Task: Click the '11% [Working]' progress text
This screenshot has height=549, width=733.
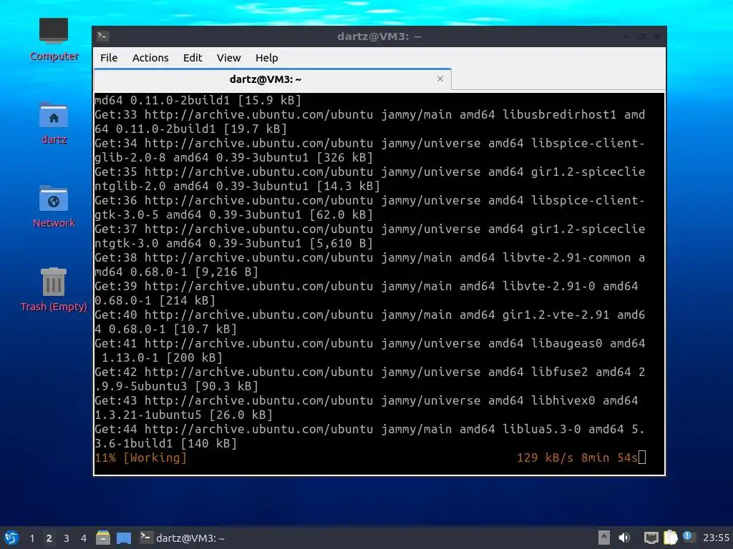Action: (x=141, y=458)
